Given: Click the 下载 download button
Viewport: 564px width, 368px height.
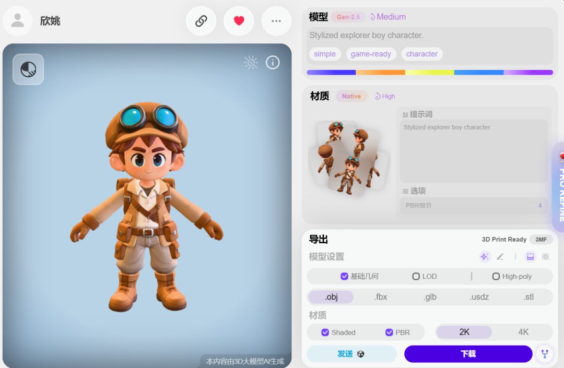Looking at the screenshot, I should click(468, 354).
